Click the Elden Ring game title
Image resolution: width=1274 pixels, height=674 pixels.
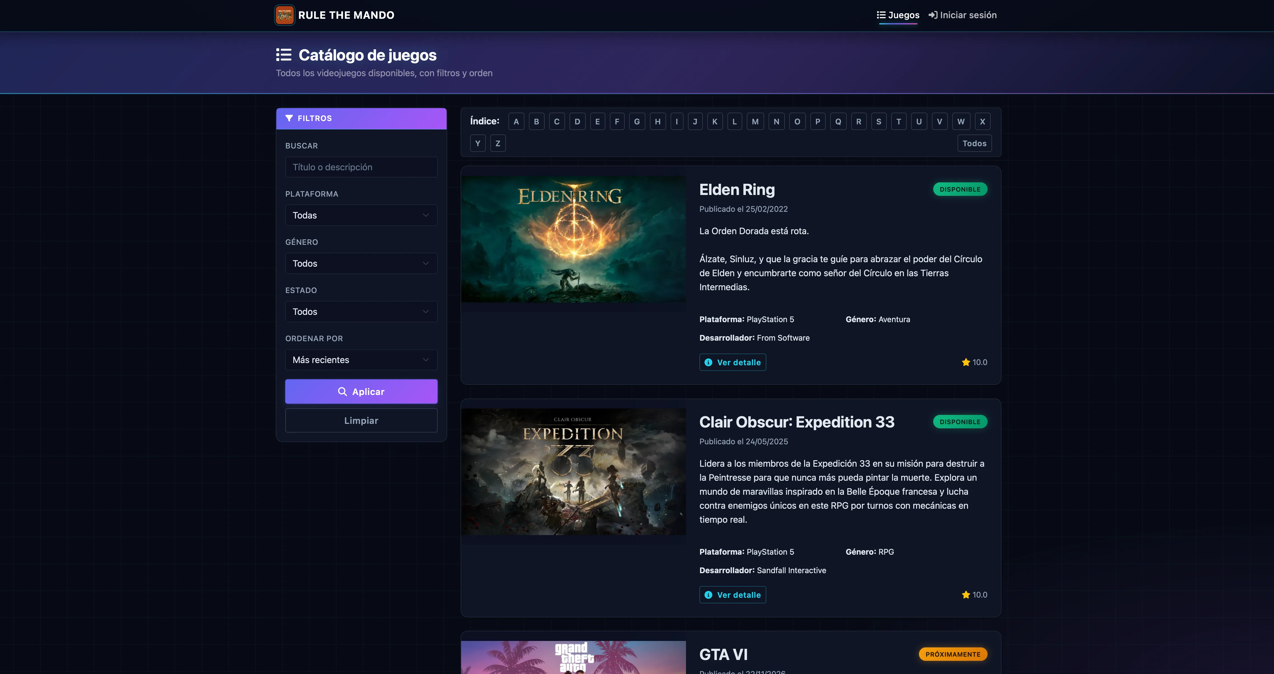pyautogui.click(x=737, y=190)
